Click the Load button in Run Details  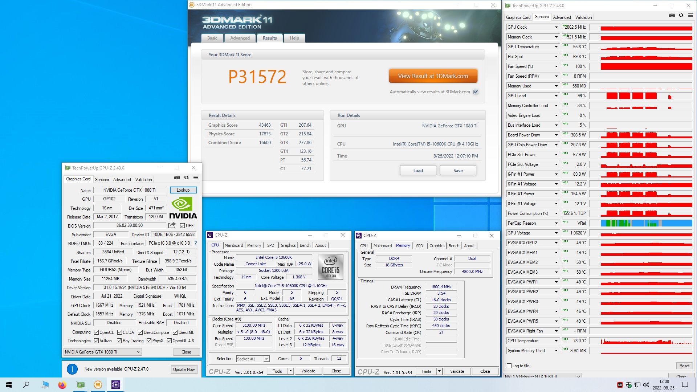(418, 171)
